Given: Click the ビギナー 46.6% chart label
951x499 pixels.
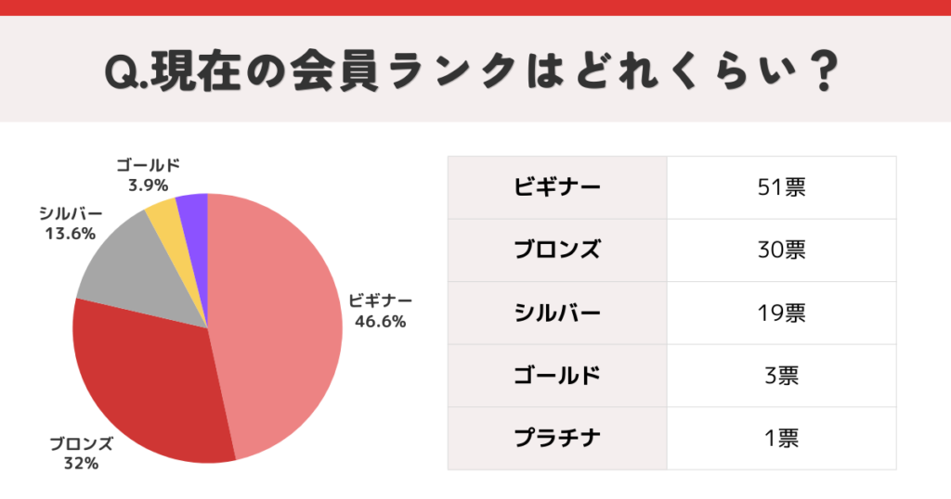Looking at the screenshot, I should (x=380, y=311).
